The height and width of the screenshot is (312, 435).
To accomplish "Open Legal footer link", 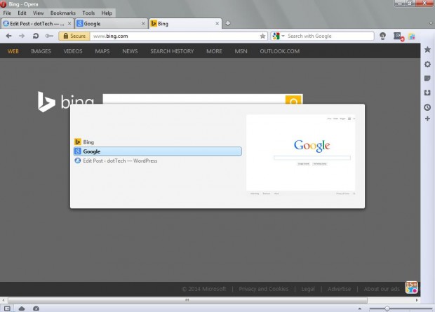I will (308, 289).
